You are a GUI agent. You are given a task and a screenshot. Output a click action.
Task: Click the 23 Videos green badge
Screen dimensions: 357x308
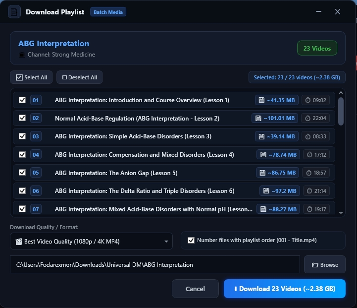317,48
